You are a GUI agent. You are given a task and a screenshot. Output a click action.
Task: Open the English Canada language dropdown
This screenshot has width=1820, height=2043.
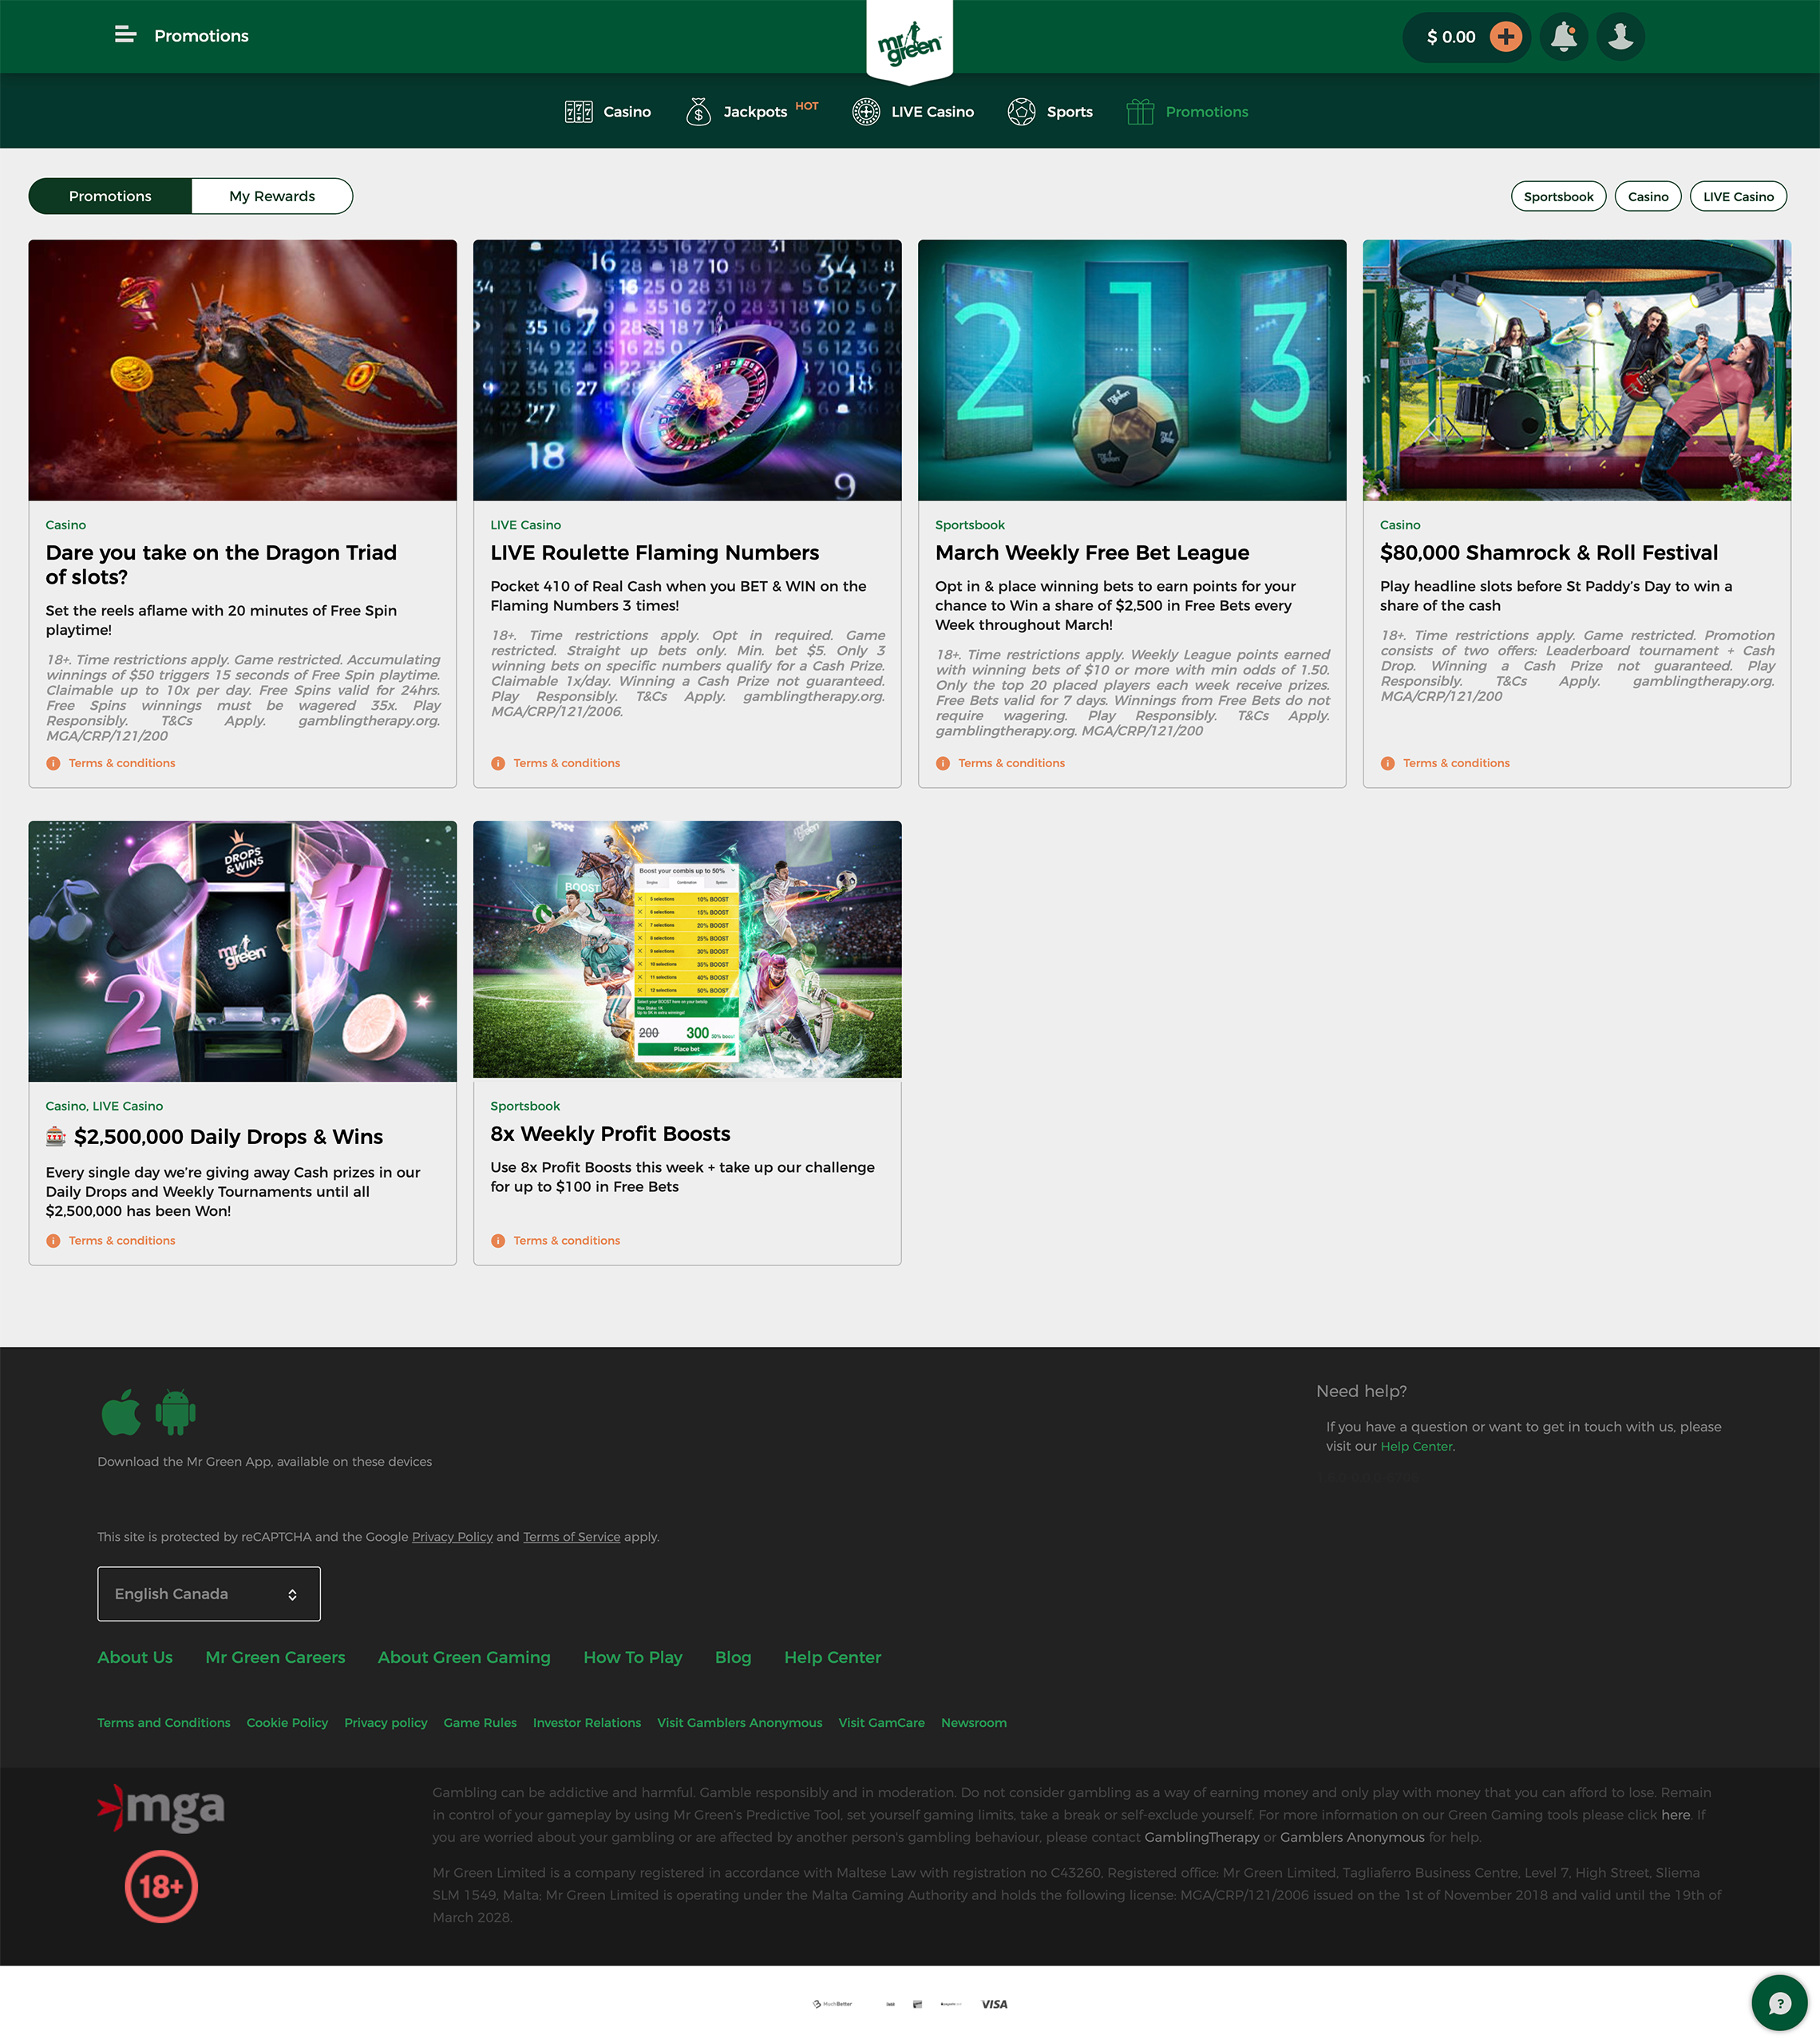point(209,1593)
